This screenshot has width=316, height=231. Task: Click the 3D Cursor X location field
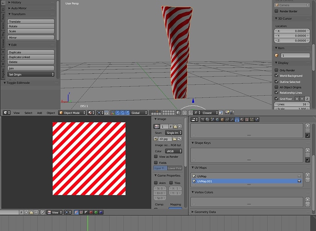[x=292, y=31]
